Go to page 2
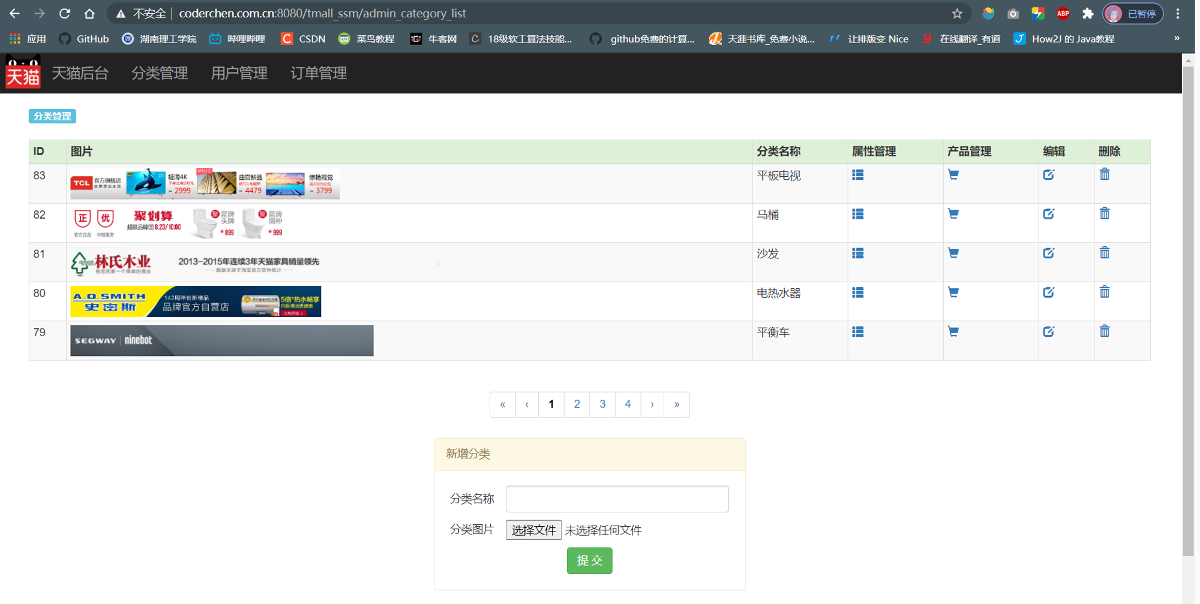 pyautogui.click(x=577, y=404)
